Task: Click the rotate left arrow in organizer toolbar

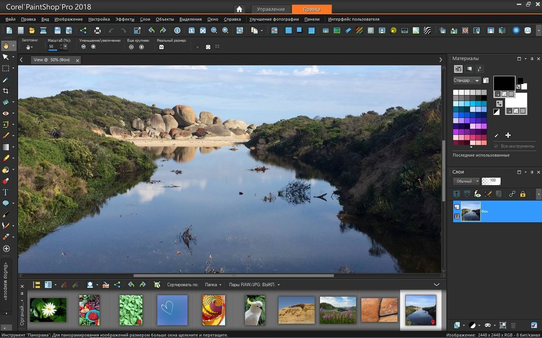Action: point(131,285)
